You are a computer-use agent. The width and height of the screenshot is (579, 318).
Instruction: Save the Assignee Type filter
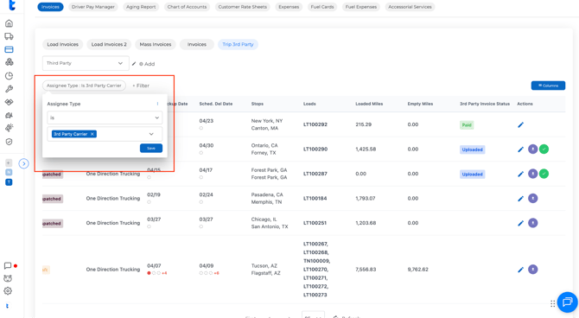click(151, 148)
